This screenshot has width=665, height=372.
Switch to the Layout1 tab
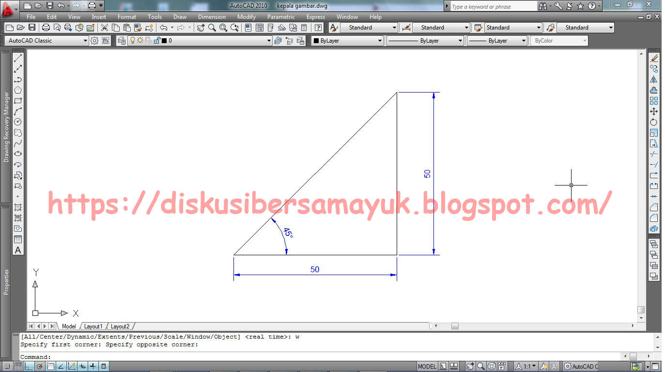click(x=93, y=326)
